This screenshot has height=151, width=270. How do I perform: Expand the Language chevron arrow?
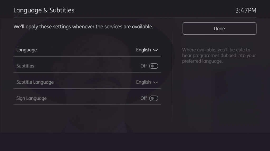(156, 50)
